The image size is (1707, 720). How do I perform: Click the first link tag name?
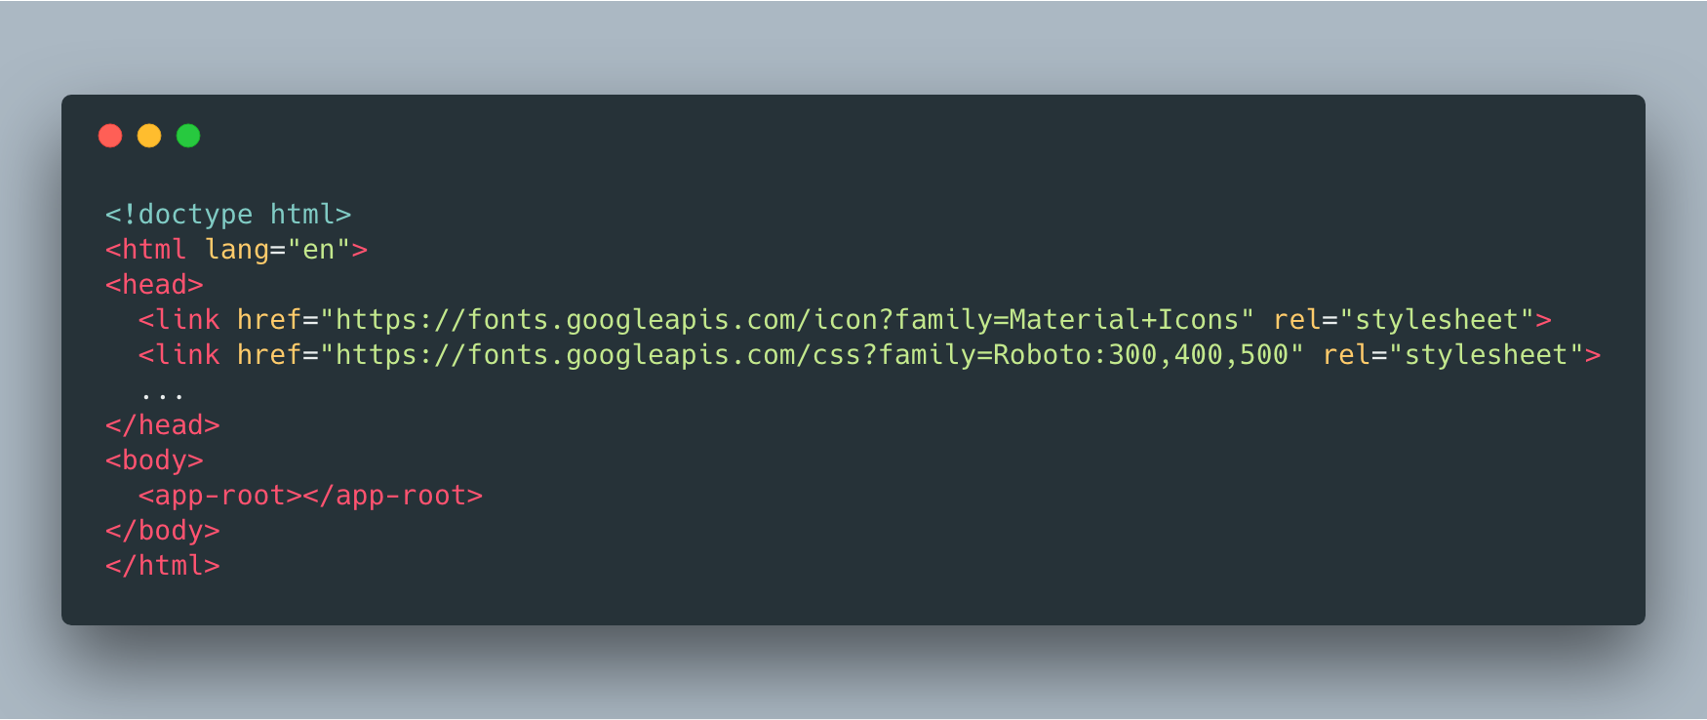[x=187, y=320]
